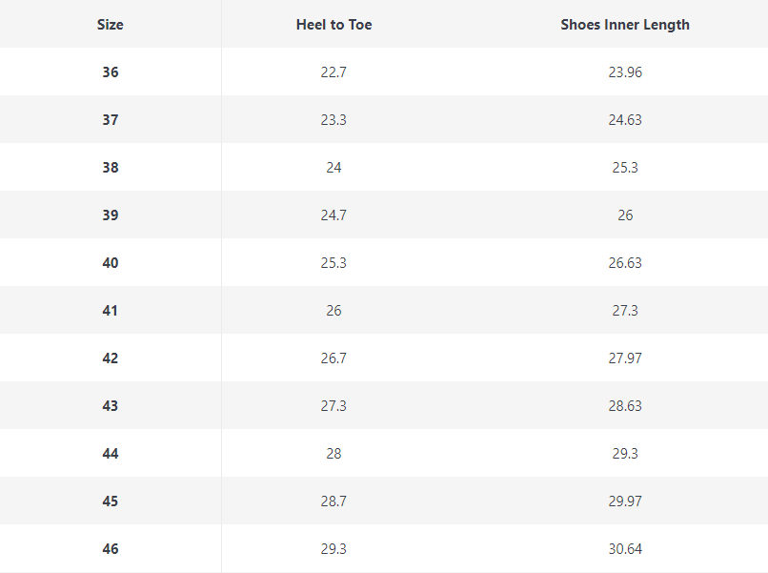Select size 40 row label
Viewport: 768px width, 573px height.
pos(111,263)
